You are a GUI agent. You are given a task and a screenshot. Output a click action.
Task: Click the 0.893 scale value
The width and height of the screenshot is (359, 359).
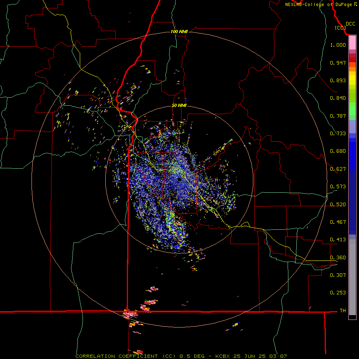(x=338, y=80)
